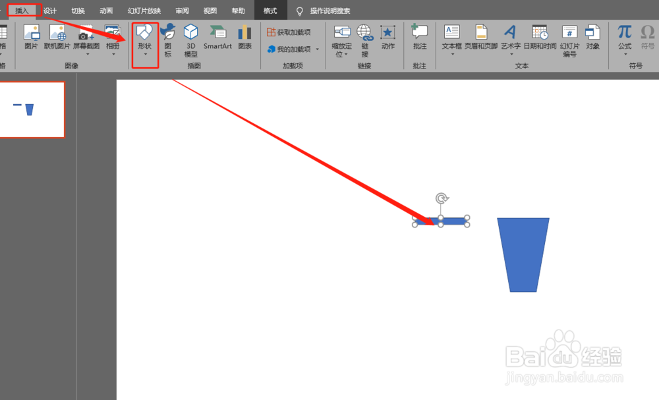Insert a 3D 模型
Viewport: 659px width, 400px height.
(x=191, y=40)
